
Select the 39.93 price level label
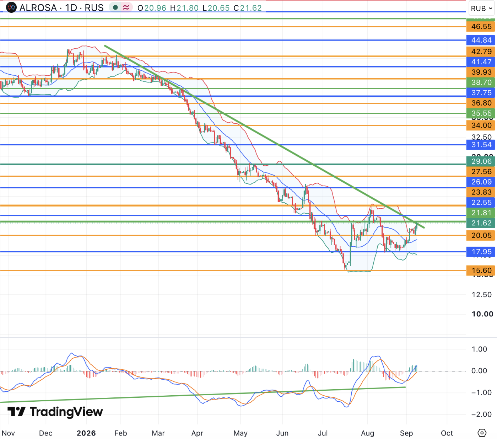[481, 72]
